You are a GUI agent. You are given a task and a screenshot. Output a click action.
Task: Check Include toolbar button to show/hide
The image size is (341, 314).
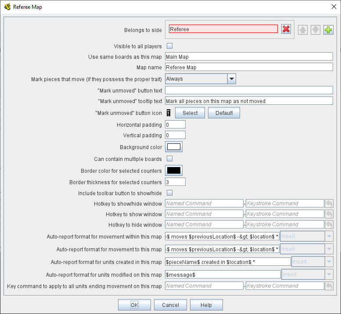click(x=169, y=193)
